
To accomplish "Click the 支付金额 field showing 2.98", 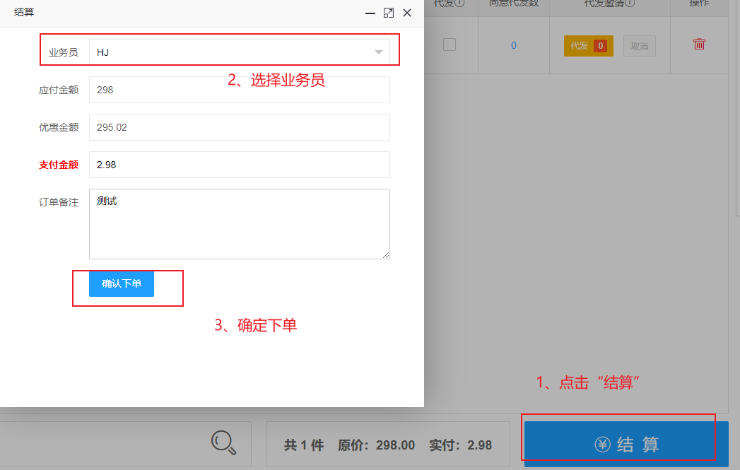I will tap(240, 165).
